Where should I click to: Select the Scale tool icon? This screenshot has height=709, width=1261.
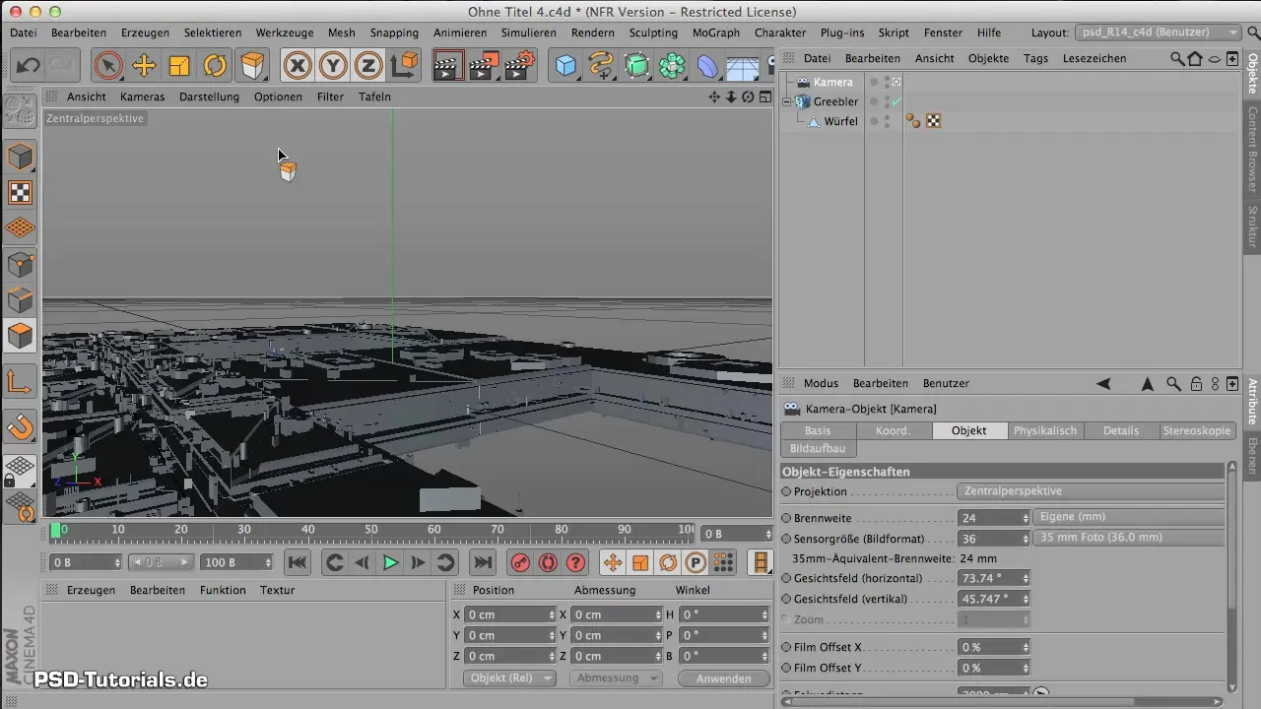pyautogui.click(x=179, y=66)
